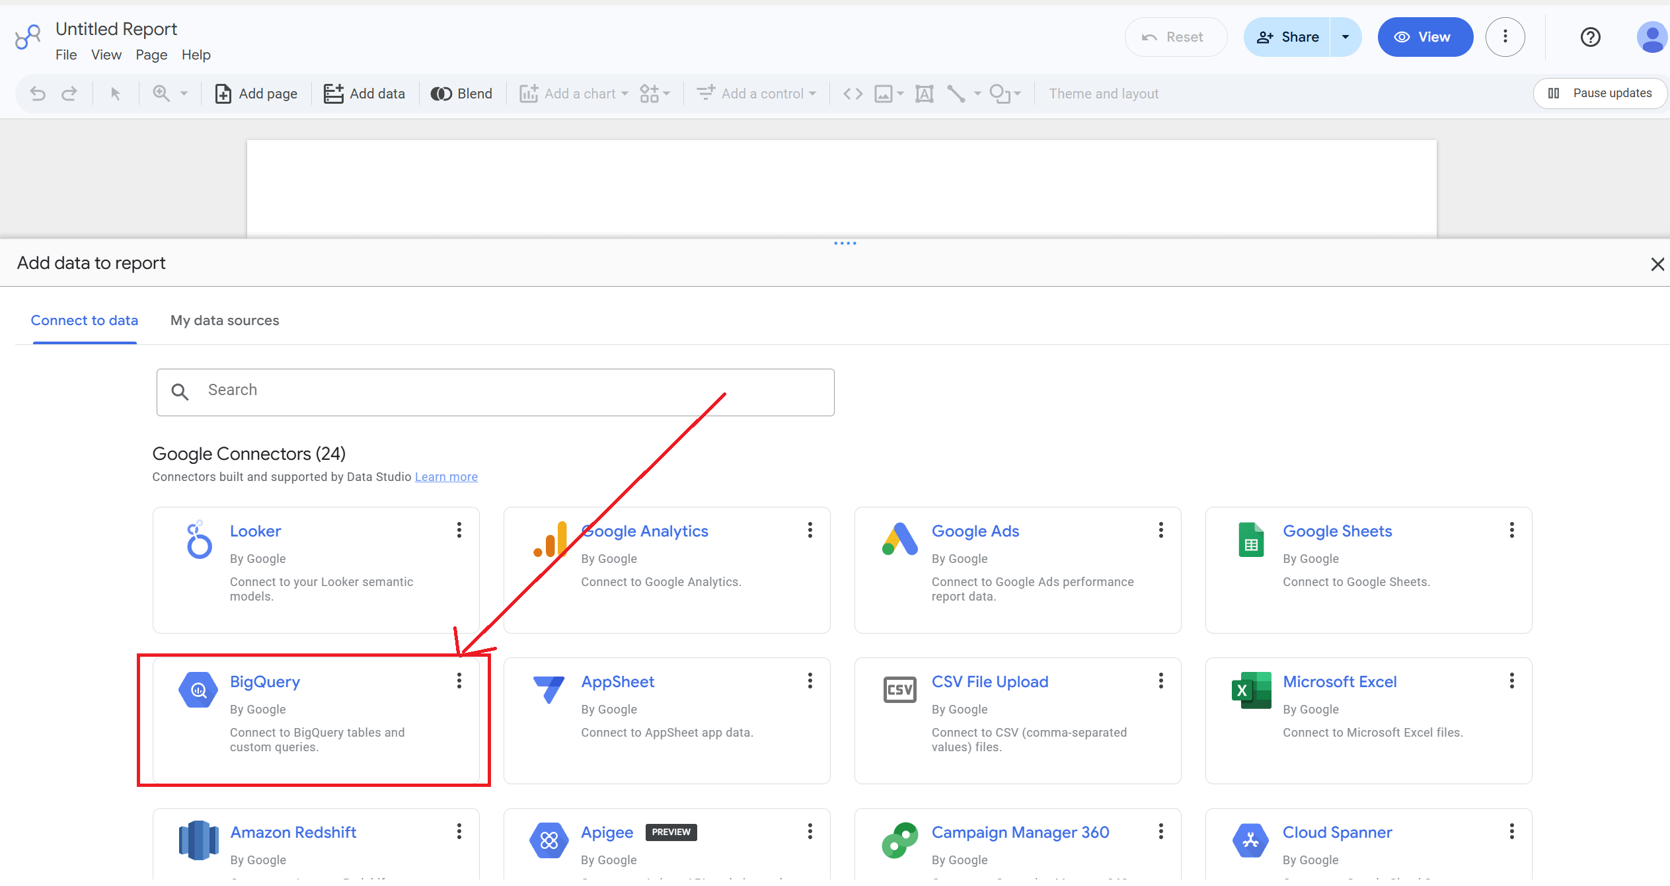The image size is (1670, 886).
Task: Open the Help menu
Action: pyautogui.click(x=196, y=55)
